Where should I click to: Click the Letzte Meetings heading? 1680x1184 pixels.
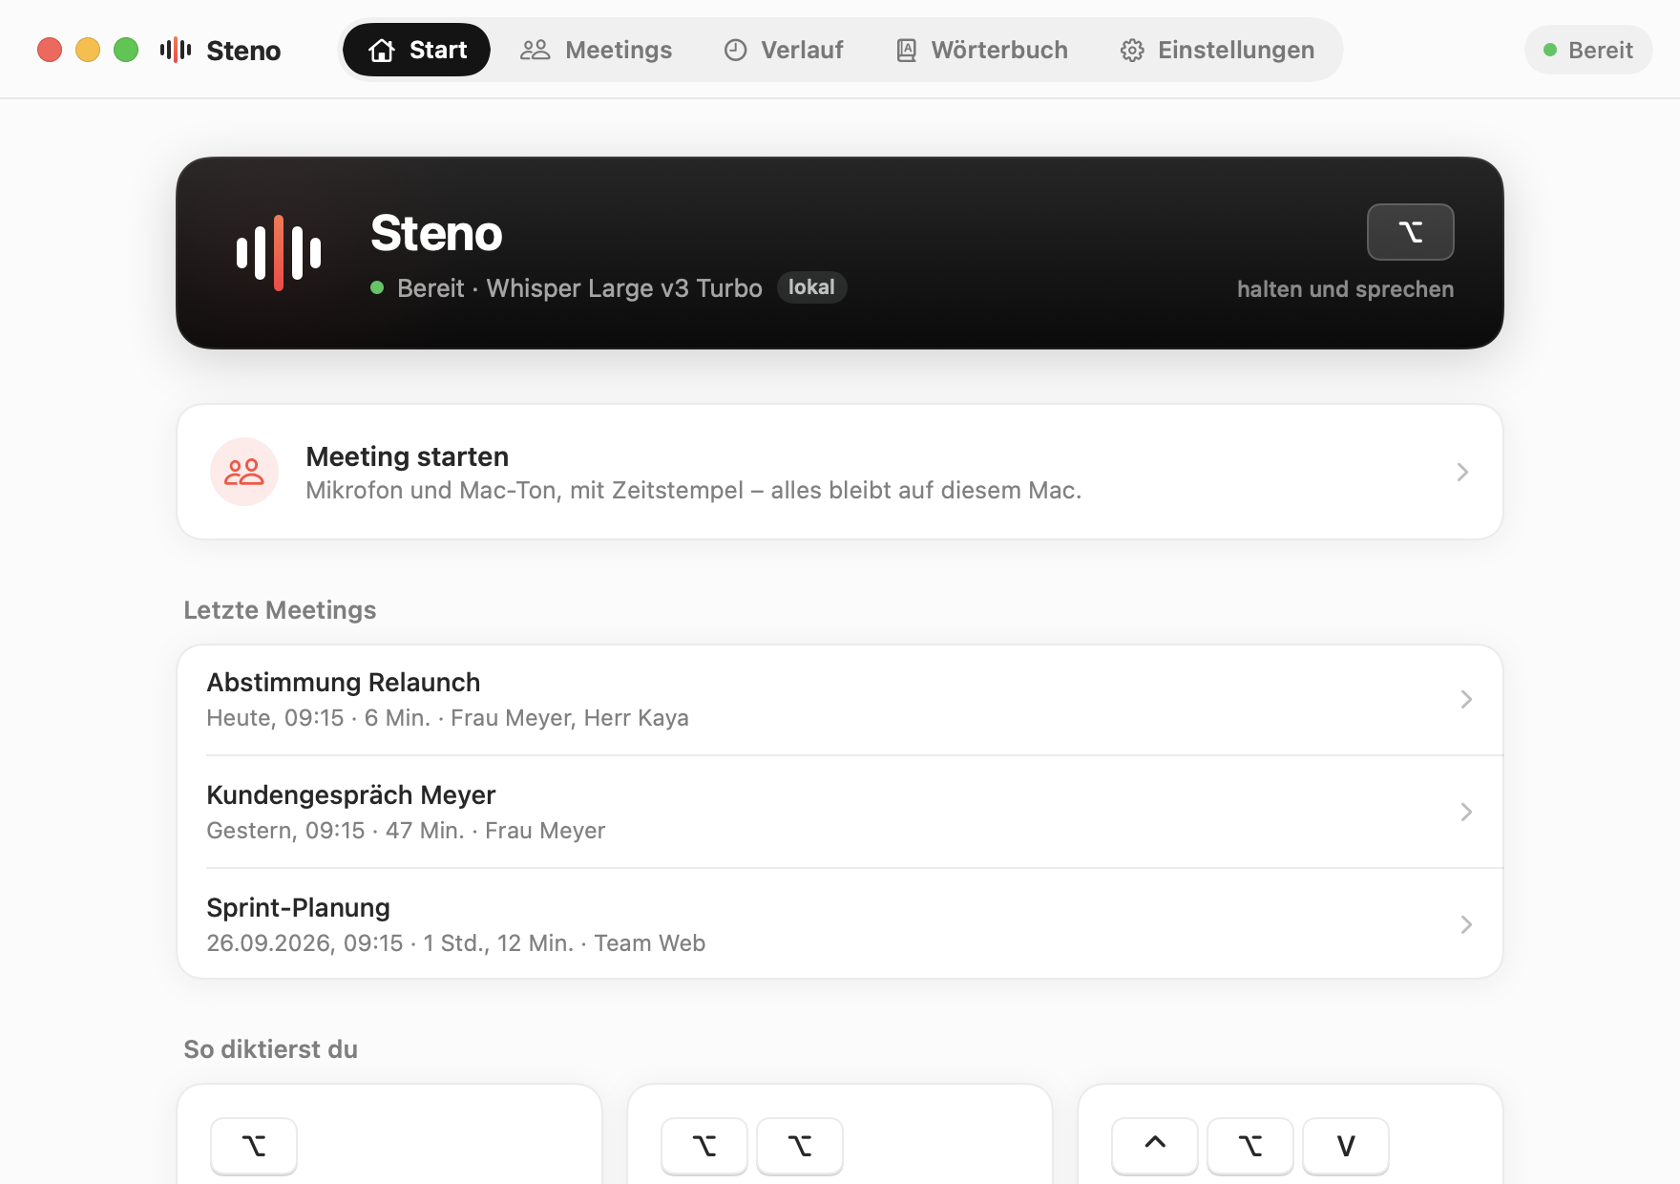pos(280,610)
